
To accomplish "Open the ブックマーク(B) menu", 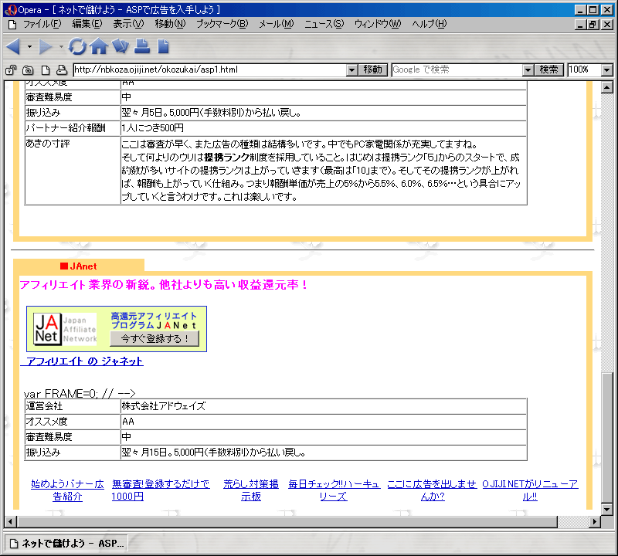I will point(222,24).
